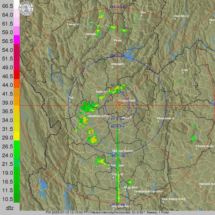Click the Ban Na Le label

point(181,16)
